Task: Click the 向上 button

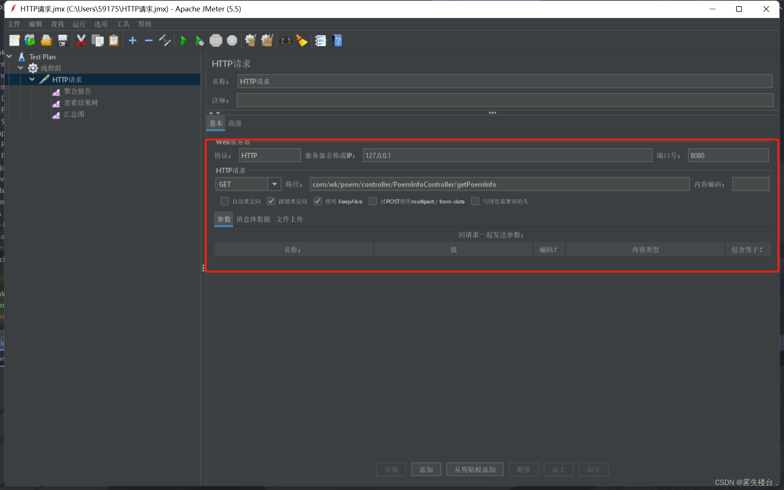Action: pos(559,469)
